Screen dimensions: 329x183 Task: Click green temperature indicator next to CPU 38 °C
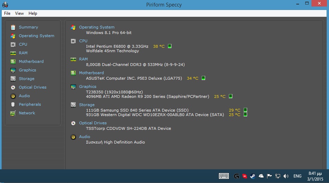170,46
